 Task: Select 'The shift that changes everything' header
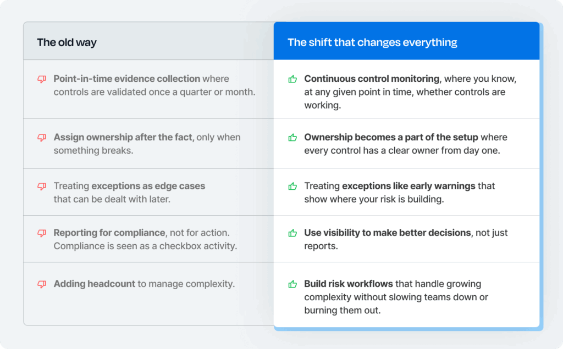[x=372, y=42]
